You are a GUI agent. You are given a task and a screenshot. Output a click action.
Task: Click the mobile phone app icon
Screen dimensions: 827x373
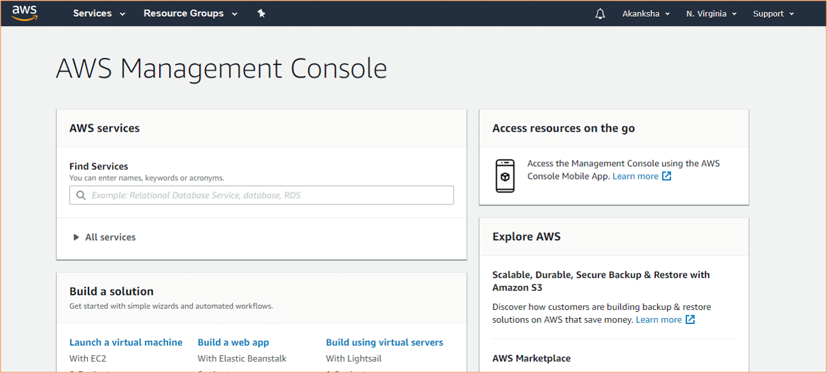505,176
